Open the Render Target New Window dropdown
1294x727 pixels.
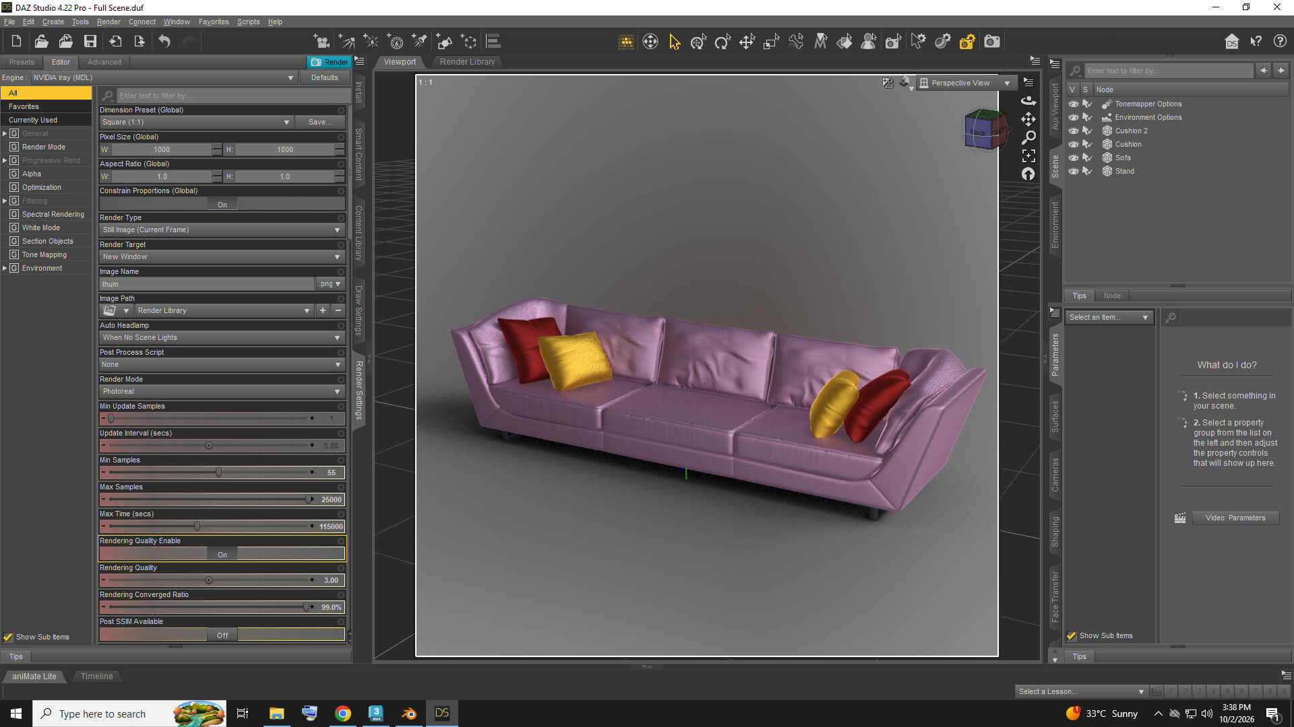tap(222, 257)
